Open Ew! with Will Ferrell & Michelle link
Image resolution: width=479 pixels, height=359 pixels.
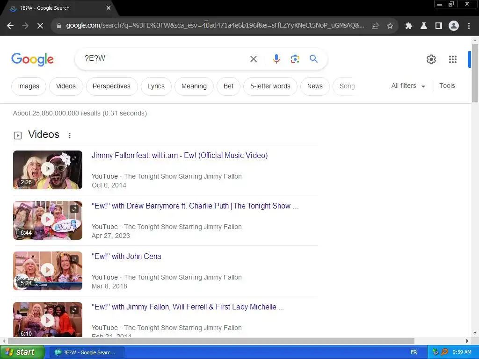pos(188,307)
